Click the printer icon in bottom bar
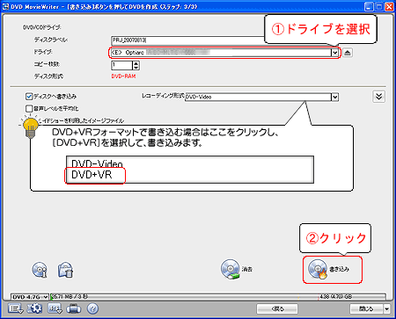Viewport: 396px width, 319px height. (73, 308)
